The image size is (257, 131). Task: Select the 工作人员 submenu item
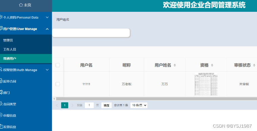click(26, 49)
